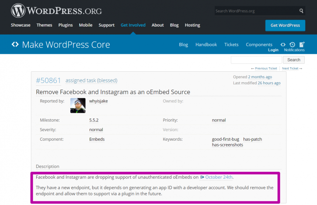Click the Make WordPress Core title

point(66,45)
